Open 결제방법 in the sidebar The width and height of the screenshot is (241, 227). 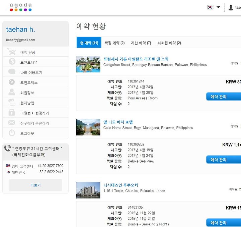coord(36,103)
